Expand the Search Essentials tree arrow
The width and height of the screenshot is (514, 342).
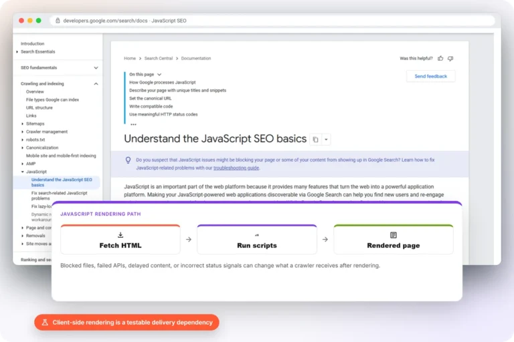17,51
